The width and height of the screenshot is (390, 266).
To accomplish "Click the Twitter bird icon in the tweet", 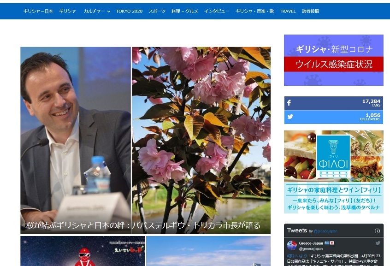I will (x=378, y=243).
